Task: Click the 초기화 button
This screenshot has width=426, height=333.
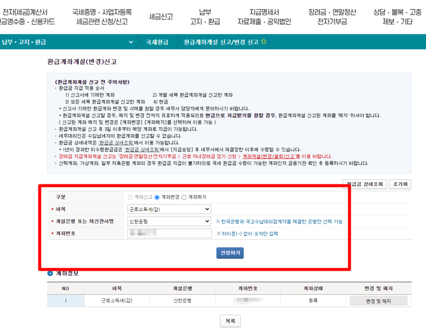Action: 400,184
